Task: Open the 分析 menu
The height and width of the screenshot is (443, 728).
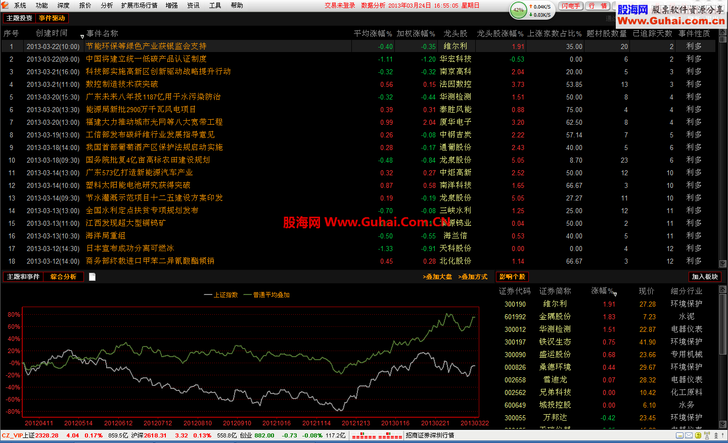Action: (x=107, y=6)
